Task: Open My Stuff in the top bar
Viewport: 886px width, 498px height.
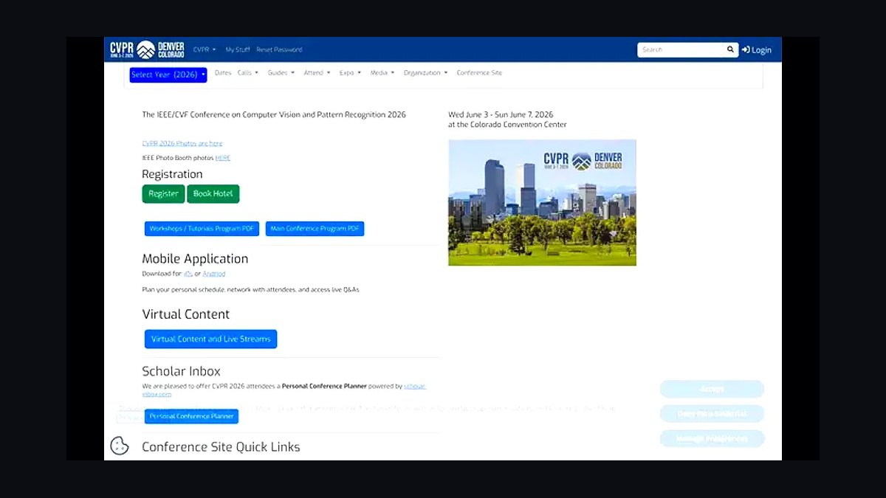Action: point(238,49)
